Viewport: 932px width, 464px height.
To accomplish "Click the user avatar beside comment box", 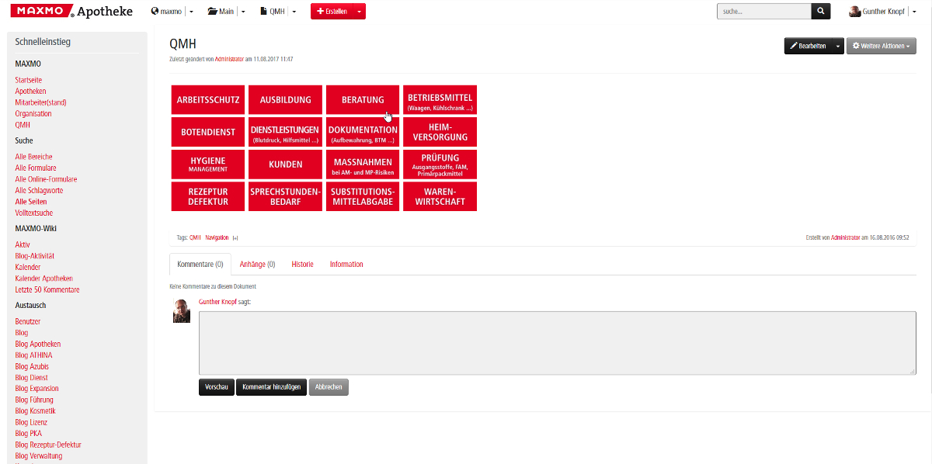I will pyautogui.click(x=181, y=310).
